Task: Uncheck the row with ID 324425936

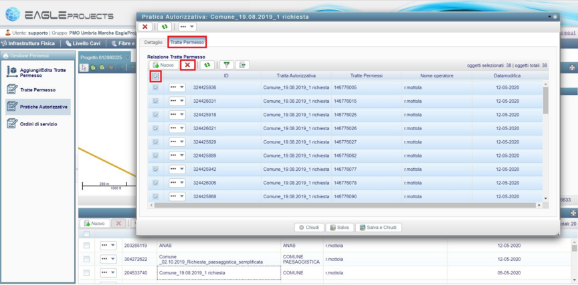Action: 155,87
